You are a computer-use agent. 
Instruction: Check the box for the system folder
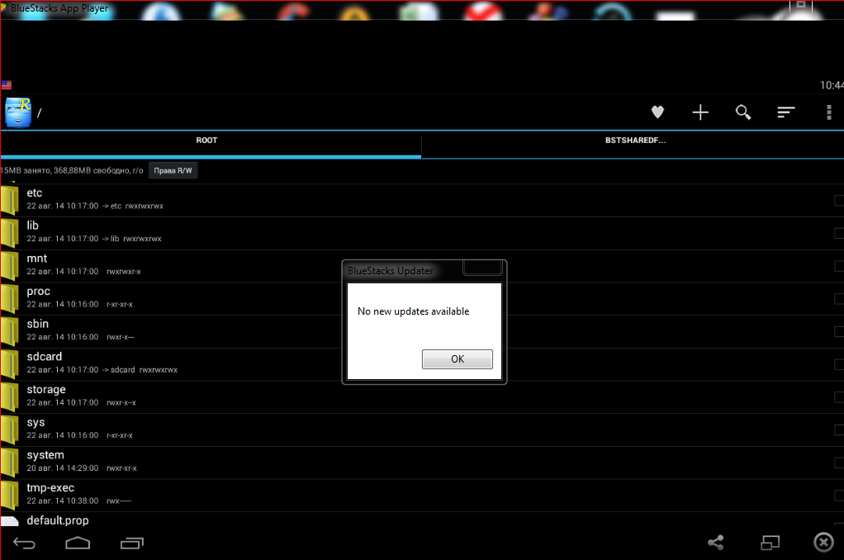(x=838, y=462)
